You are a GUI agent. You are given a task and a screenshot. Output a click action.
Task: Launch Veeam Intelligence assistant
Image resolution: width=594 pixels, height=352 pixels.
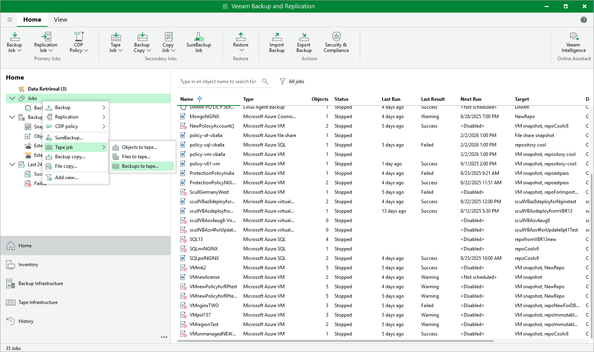point(574,37)
